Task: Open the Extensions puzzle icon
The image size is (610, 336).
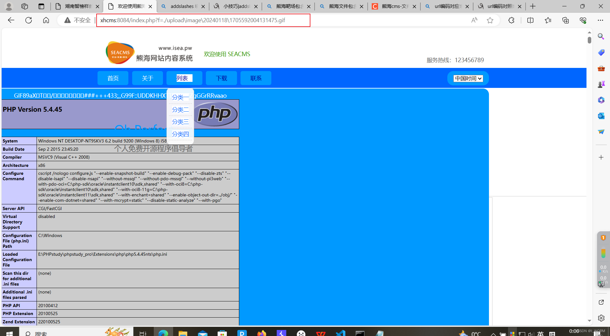Action: pos(511,20)
